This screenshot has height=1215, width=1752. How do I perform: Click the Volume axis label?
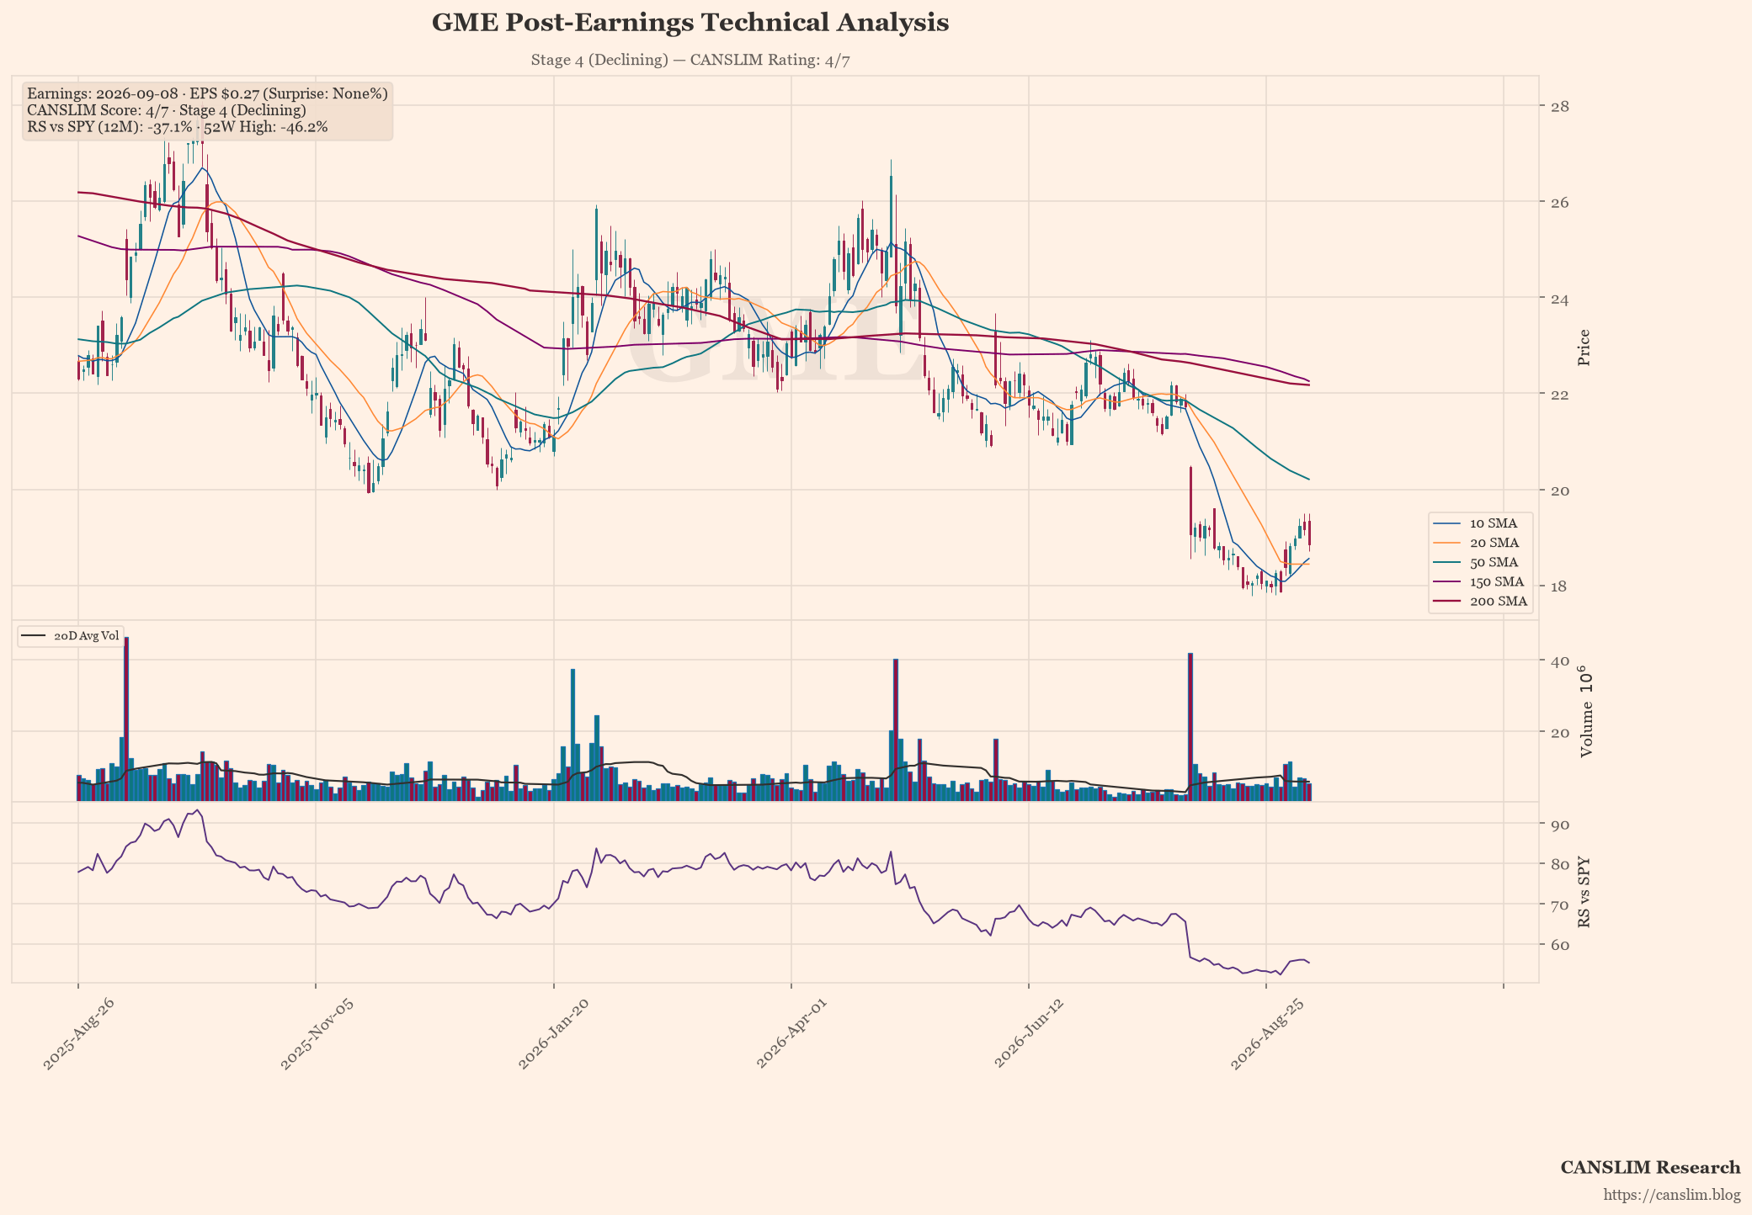coord(1586,712)
